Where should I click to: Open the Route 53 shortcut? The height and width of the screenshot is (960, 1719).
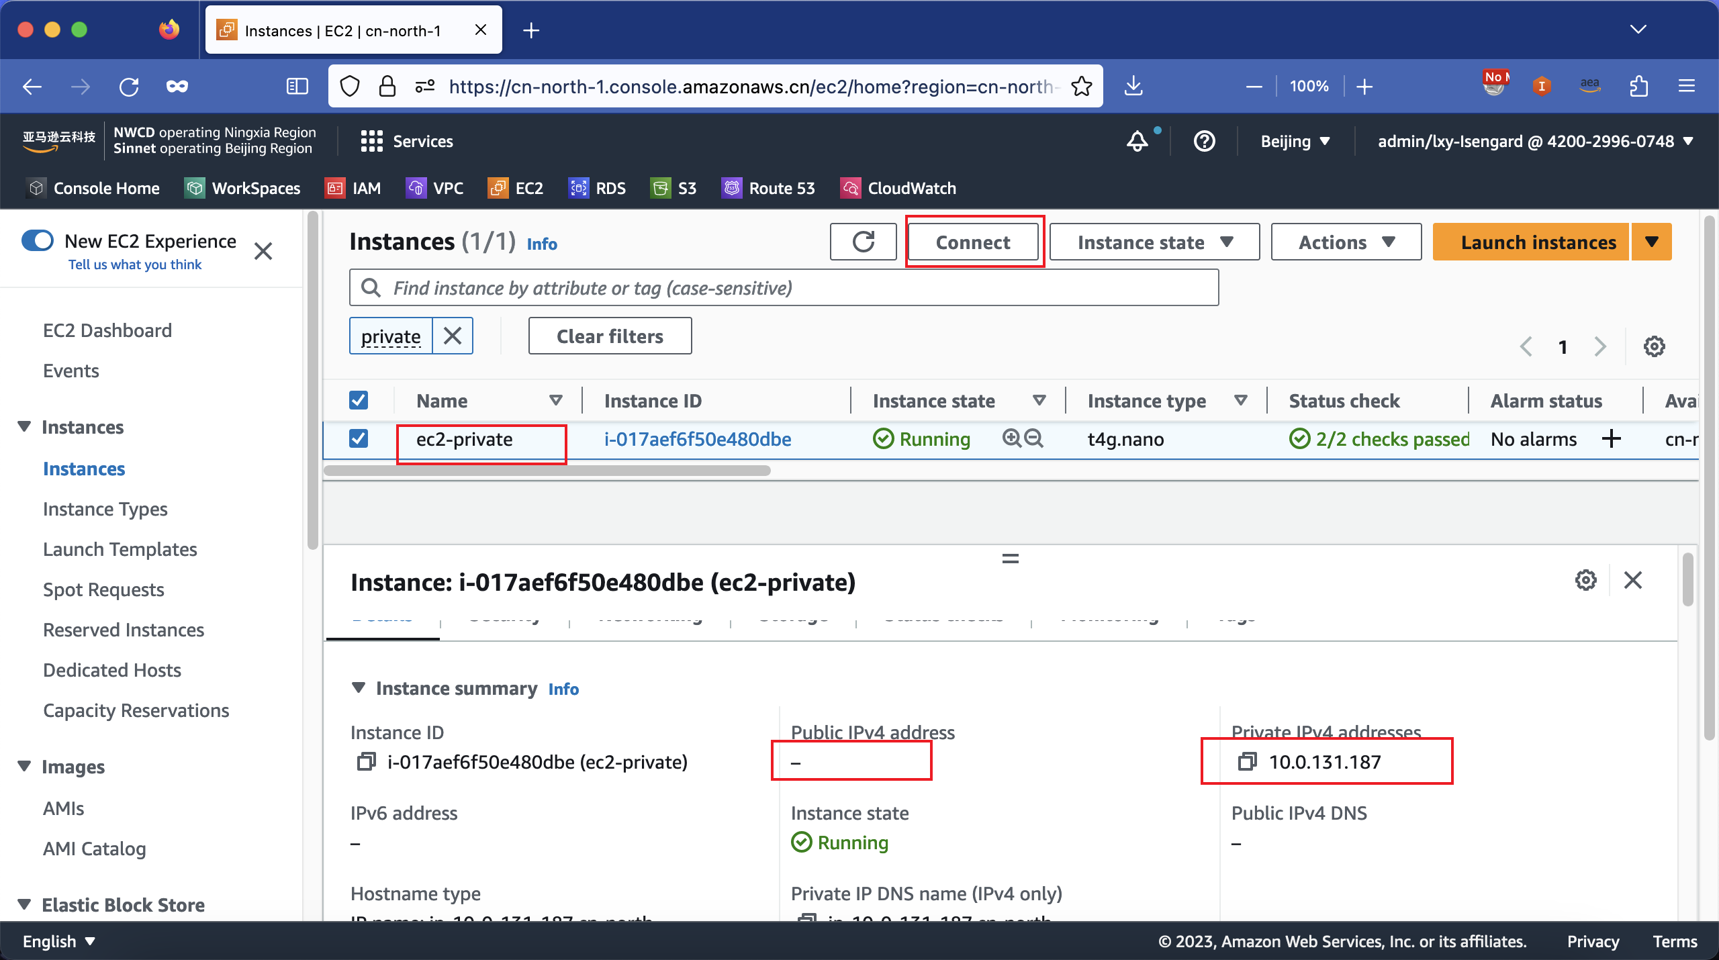[x=768, y=188]
